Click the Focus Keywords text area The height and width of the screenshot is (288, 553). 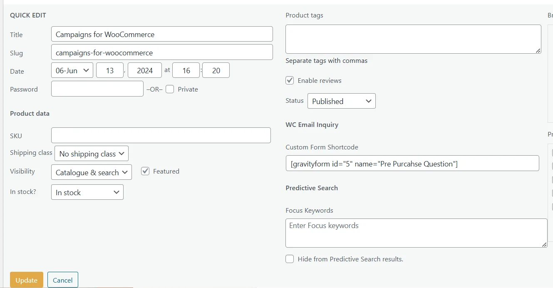(417, 233)
